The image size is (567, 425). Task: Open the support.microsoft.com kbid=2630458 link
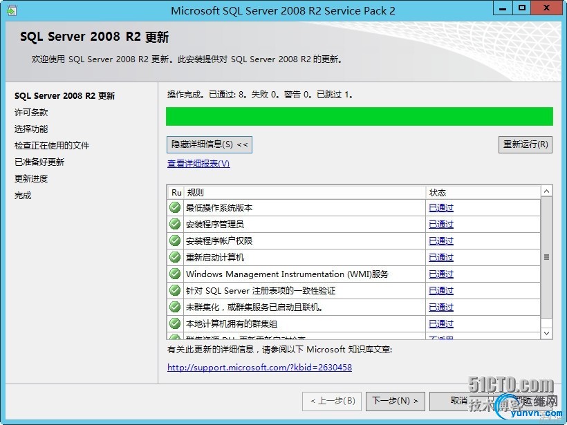(259, 368)
